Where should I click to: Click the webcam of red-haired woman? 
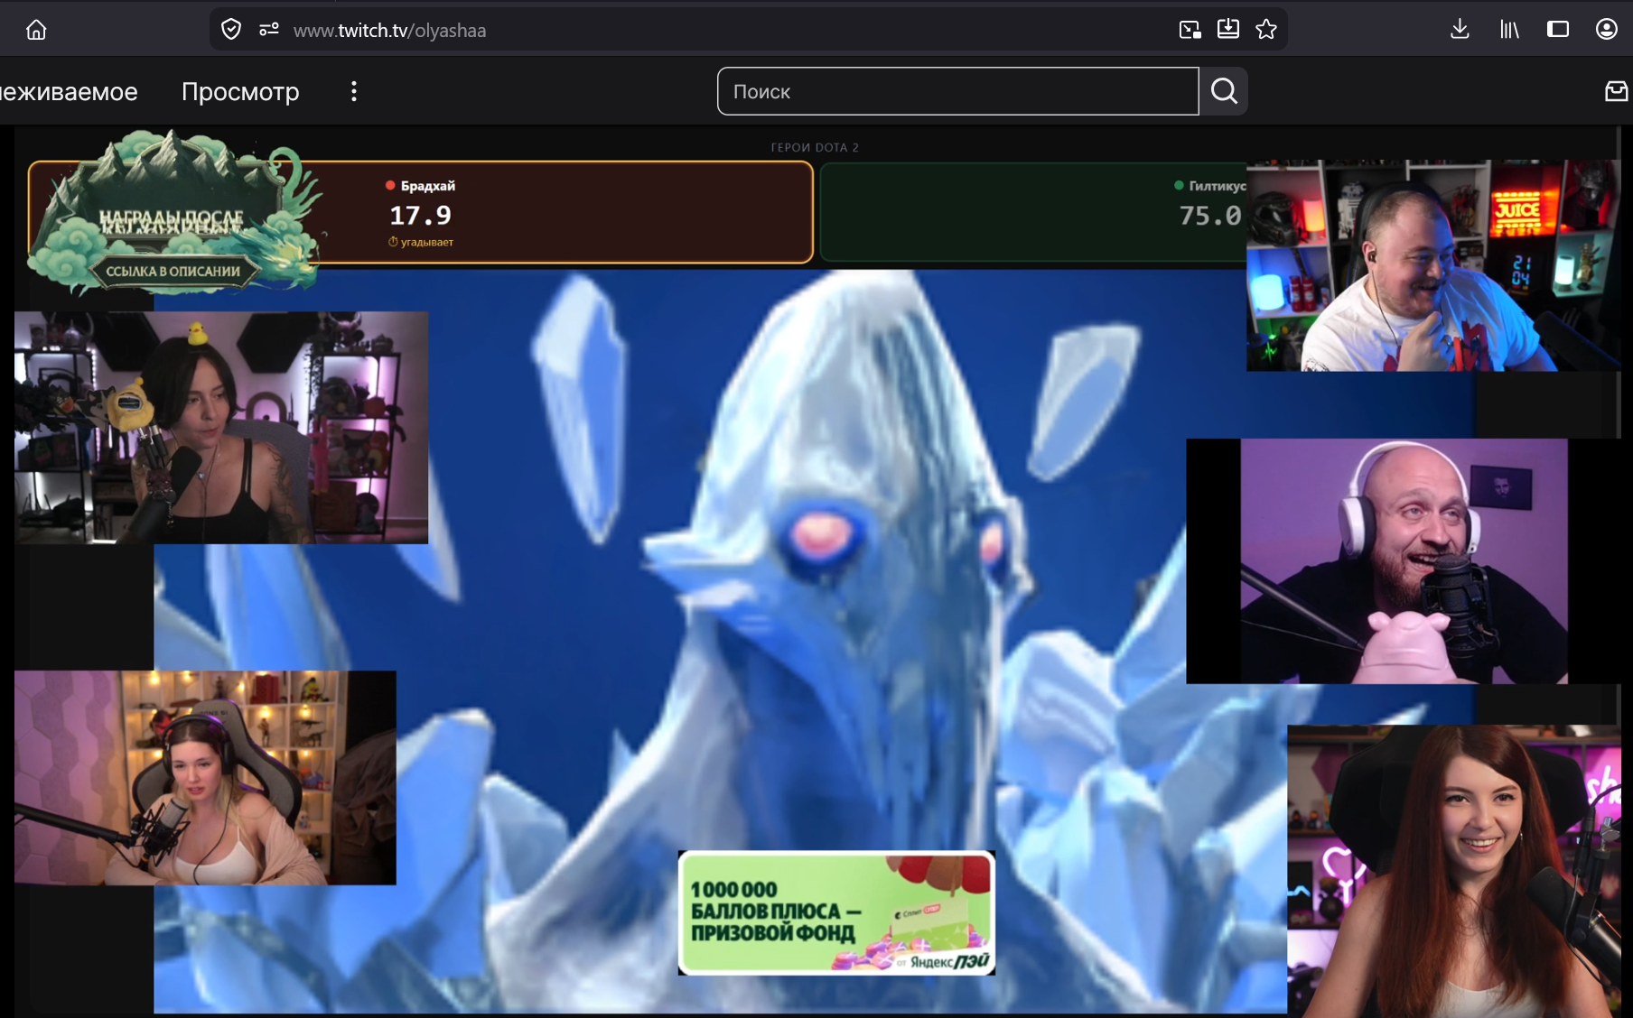coord(1454,871)
